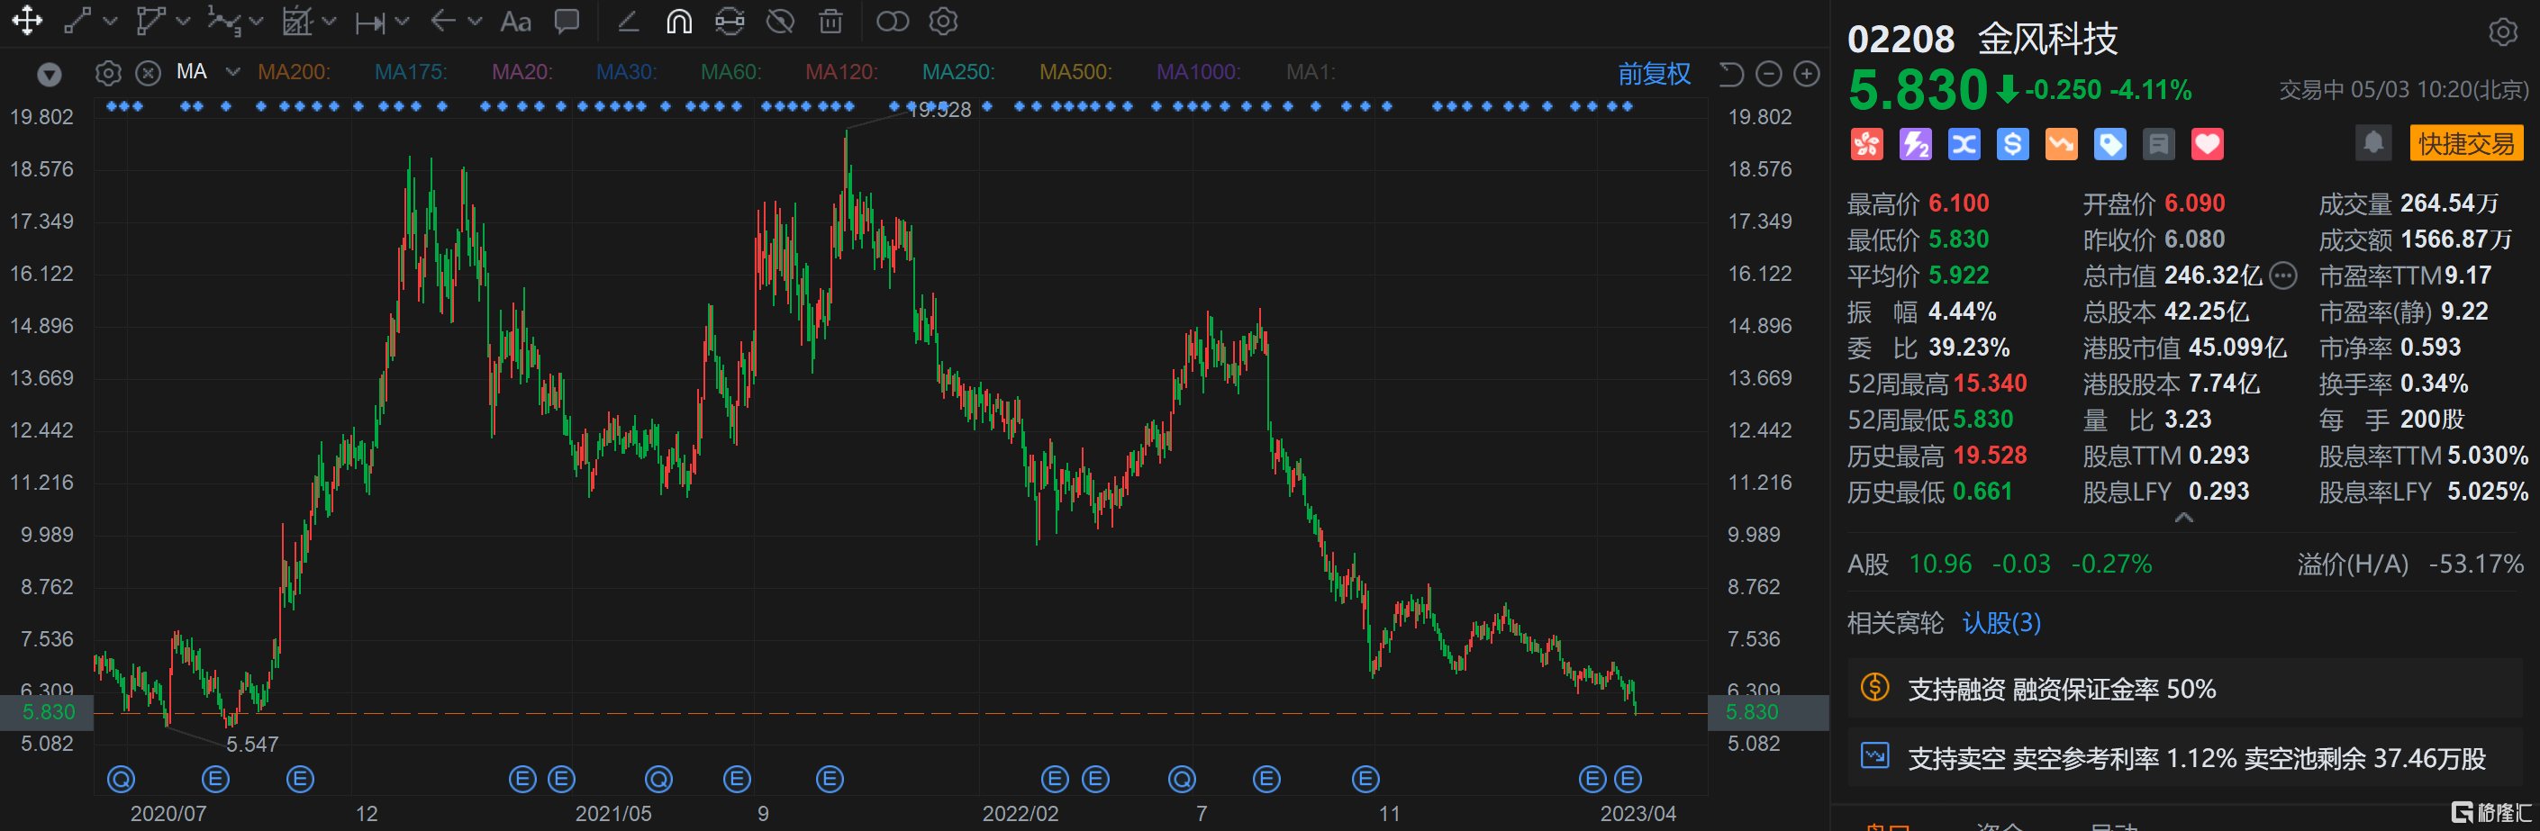Remove the MA indicator with X
Viewport: 2540px width, 831px height.
point(148,73)
